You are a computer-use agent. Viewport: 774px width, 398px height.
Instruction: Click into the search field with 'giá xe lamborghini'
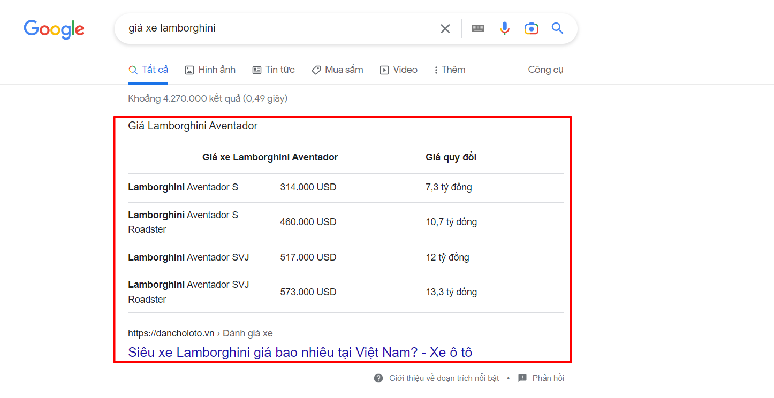278,28
